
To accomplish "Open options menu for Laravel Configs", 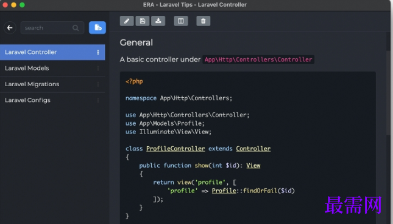I will pyautogui.click(x=98, y=100).
